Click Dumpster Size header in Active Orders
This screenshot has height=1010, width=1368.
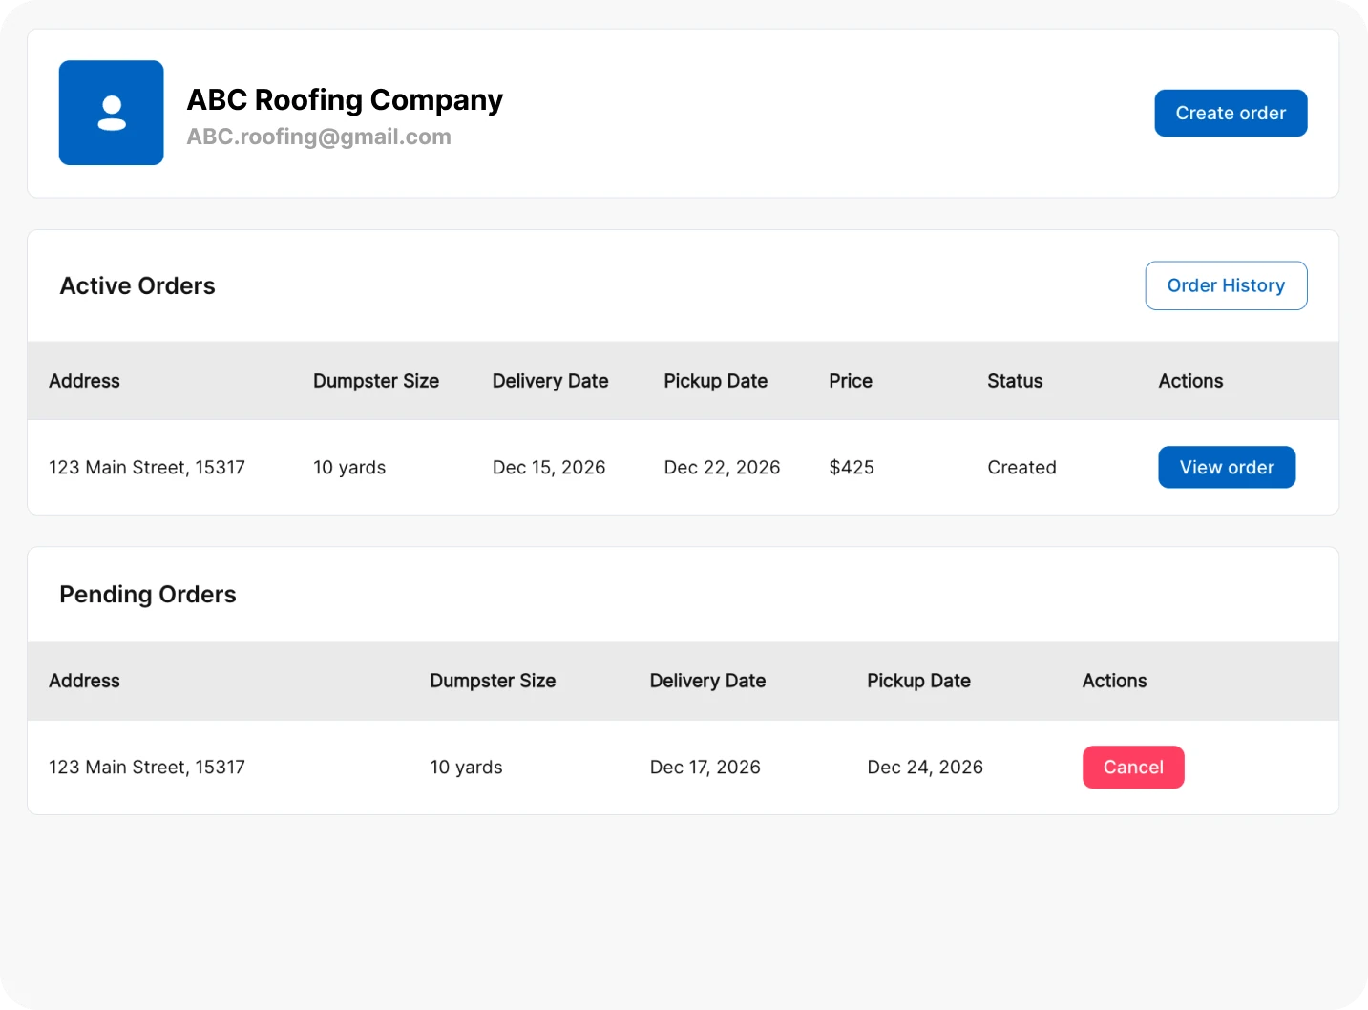coord(376,381)
